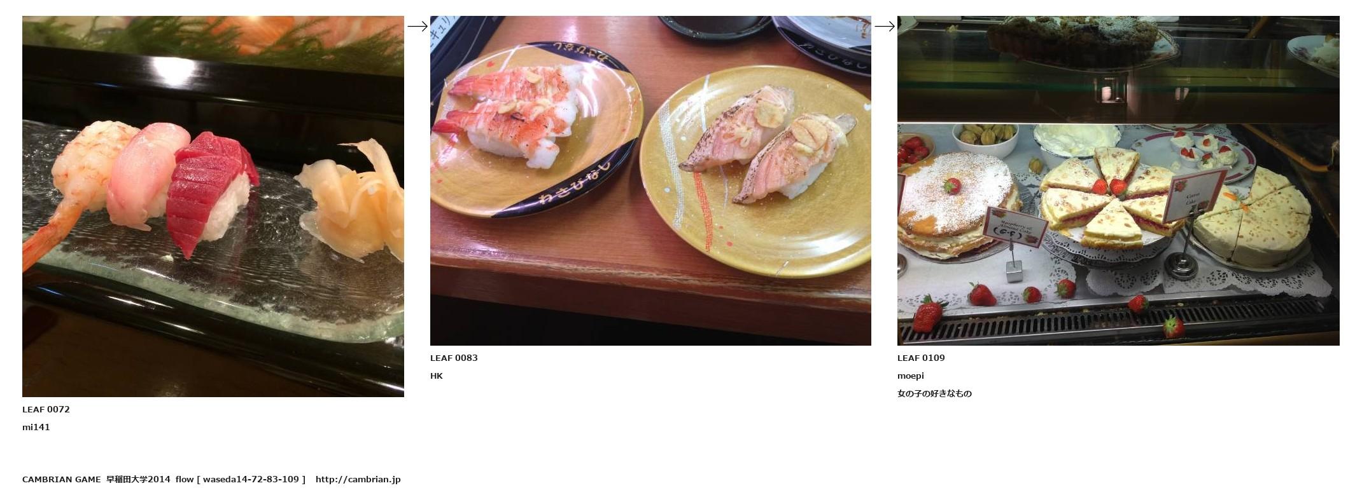The height and width of the screenshot is (495, 1362).
Task: Click the shrimp sushi plate in the middle photo
Action: [x=536, y=130]
